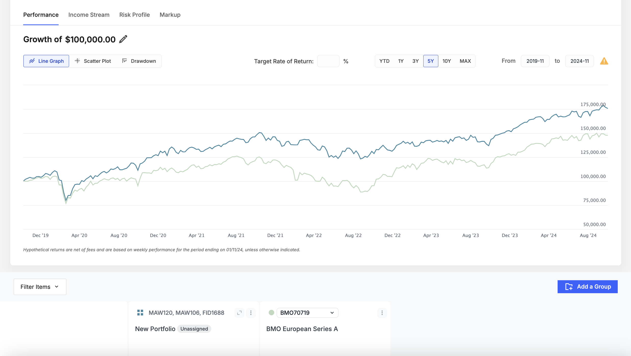Click the Growth of $100,000.00 amount
631x356 pixels.
coord(90,39)
